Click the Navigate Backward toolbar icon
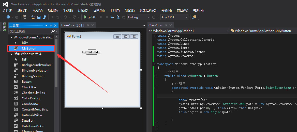Screen dimensions: 297x132 [8, 17]
